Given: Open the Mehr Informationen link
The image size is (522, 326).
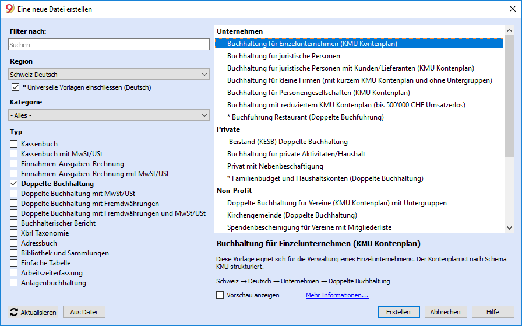Looking at the screenshot, I should tap(337, 295).
